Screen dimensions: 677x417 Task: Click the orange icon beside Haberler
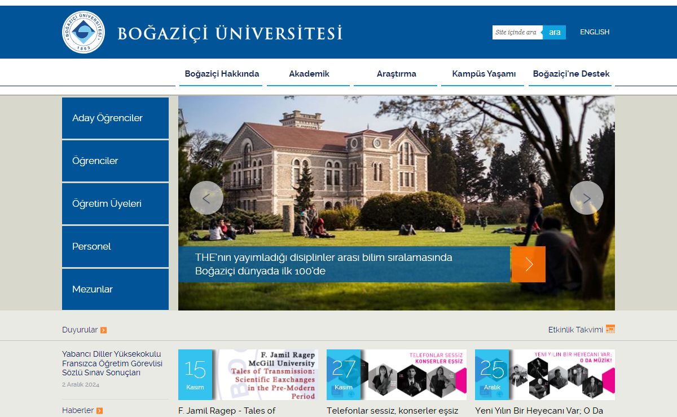[x=99, y=411]
